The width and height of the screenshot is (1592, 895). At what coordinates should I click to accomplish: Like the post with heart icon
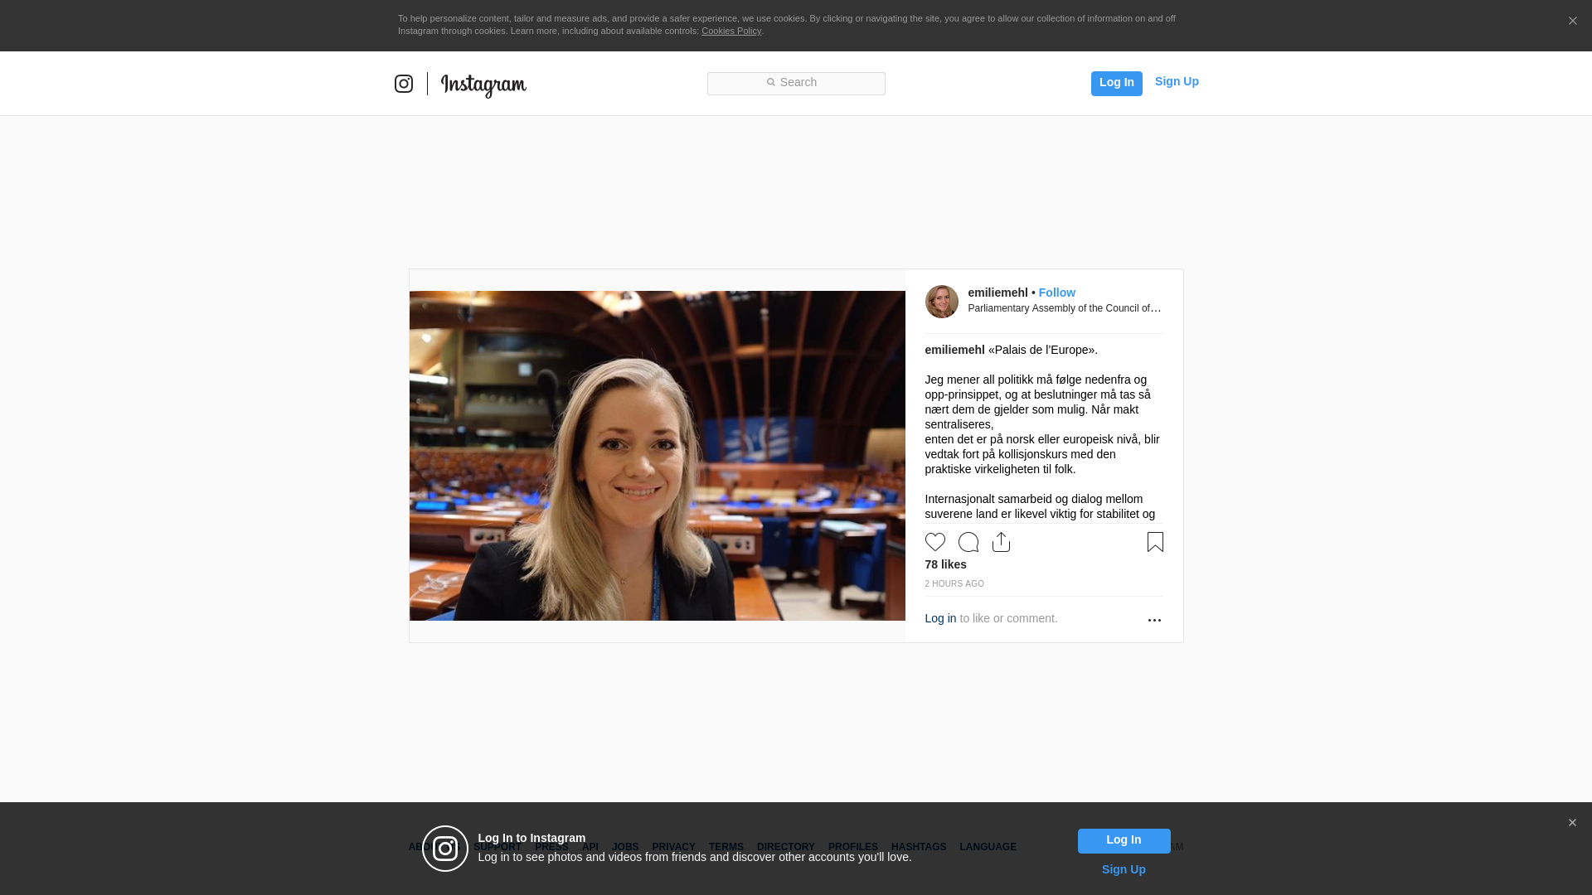tap(935, 542)
